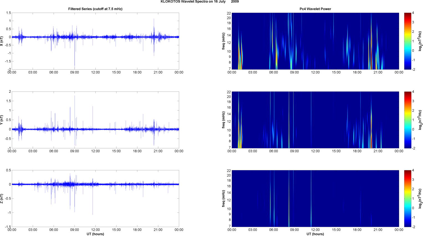Click the top wavelet power spectrogram
Image resolution: width=423 pixels, height=236 pixels.
point(315,41)
